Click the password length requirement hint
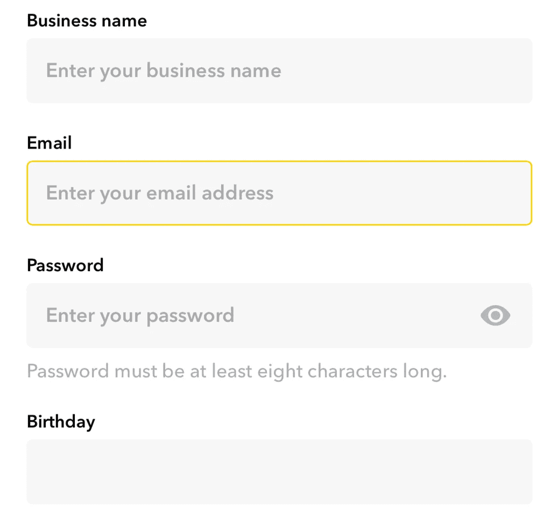Image resolution: width=551 pixels, height=516 pixels. [236, 371]
